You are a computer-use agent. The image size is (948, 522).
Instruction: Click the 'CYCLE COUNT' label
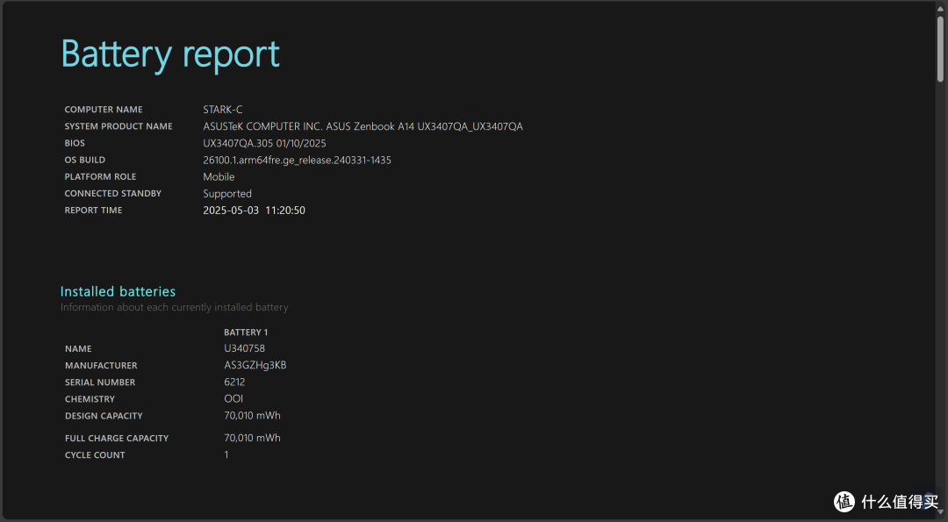(x=95, y=455)
